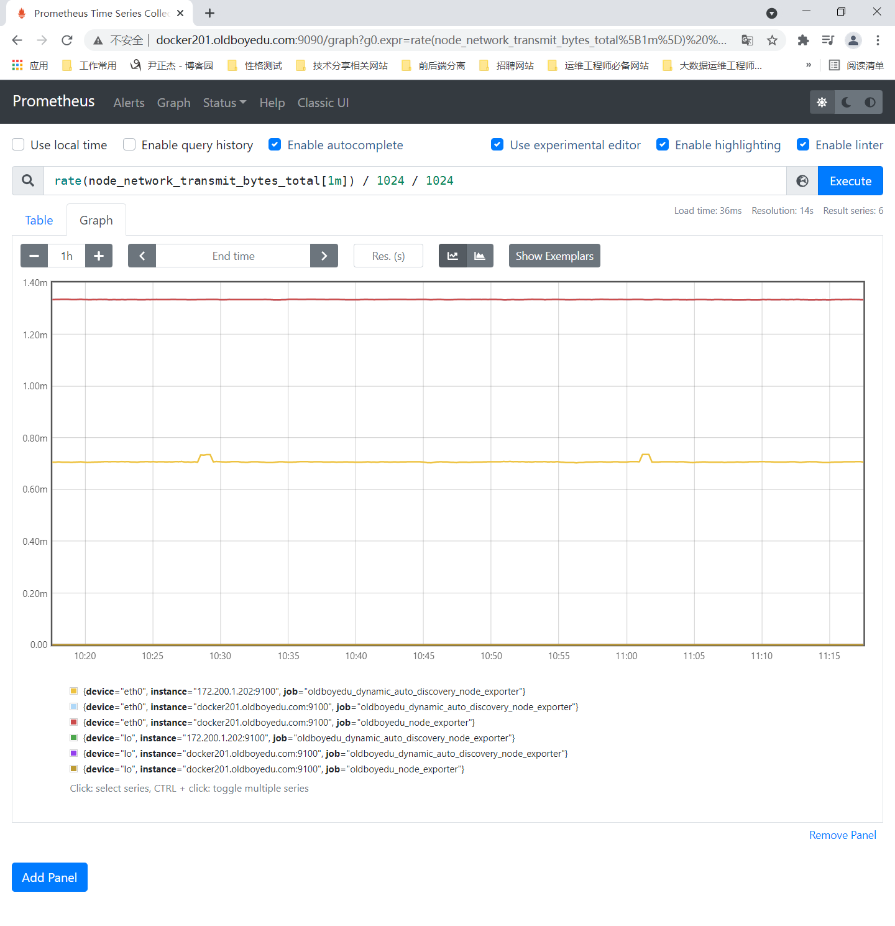This screenshot has width=895, height=926.
Task: Toggle red eth0 oldboyedu_node_exporter series swatch
Action: click(x=74, y=722)
